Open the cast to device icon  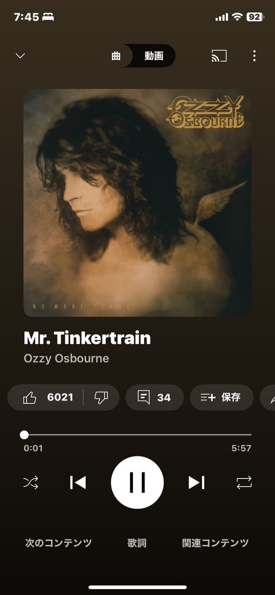tap(219, 56)
